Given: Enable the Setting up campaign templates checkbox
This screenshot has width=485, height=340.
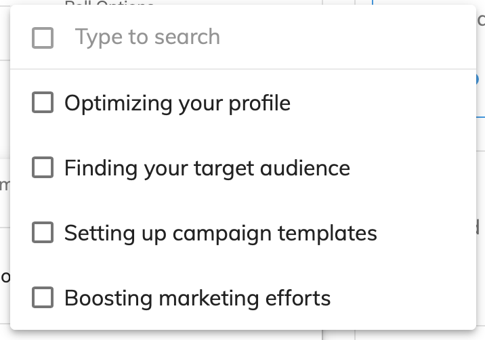Looking at the screenshot, I should point(43,233).
